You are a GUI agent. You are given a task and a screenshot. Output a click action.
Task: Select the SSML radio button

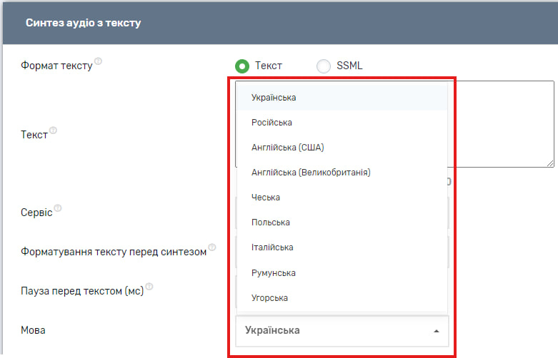[324, 66]
